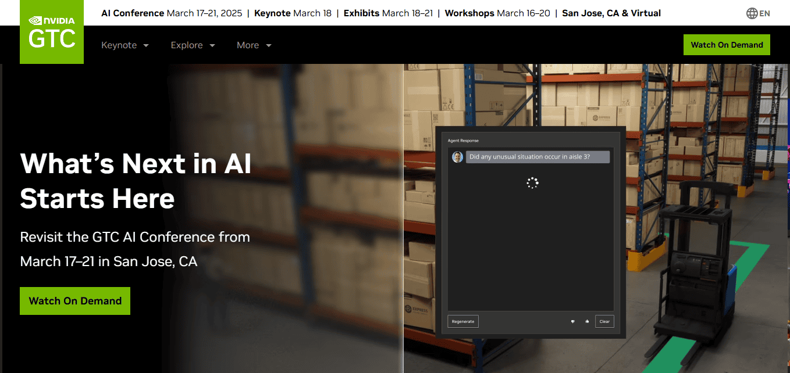790x373 pixels.
Task: Click the 'San Jose, CA & Virtual' text
Action: pos(611,13)
